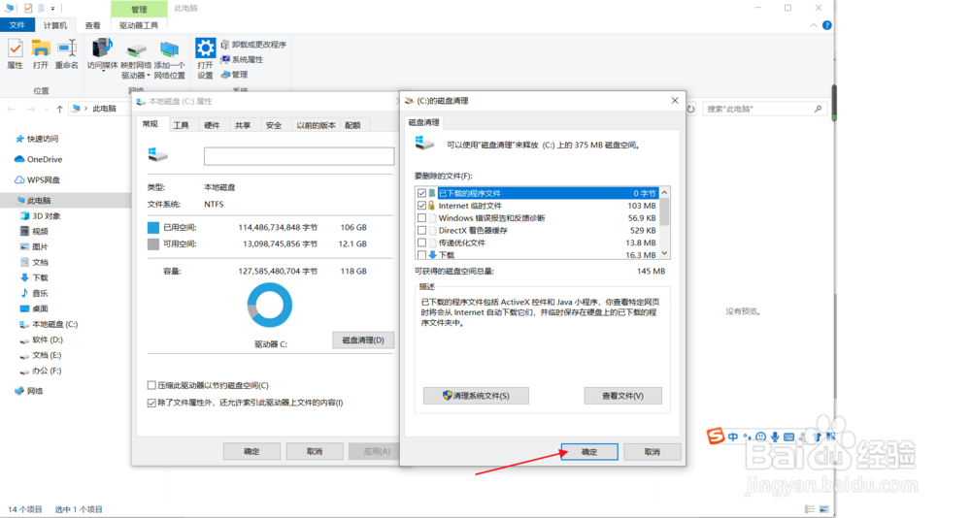971x518 pixels.
Task: Switch to the 驱动器工具 ribbon tab
Action: [139, 25]
